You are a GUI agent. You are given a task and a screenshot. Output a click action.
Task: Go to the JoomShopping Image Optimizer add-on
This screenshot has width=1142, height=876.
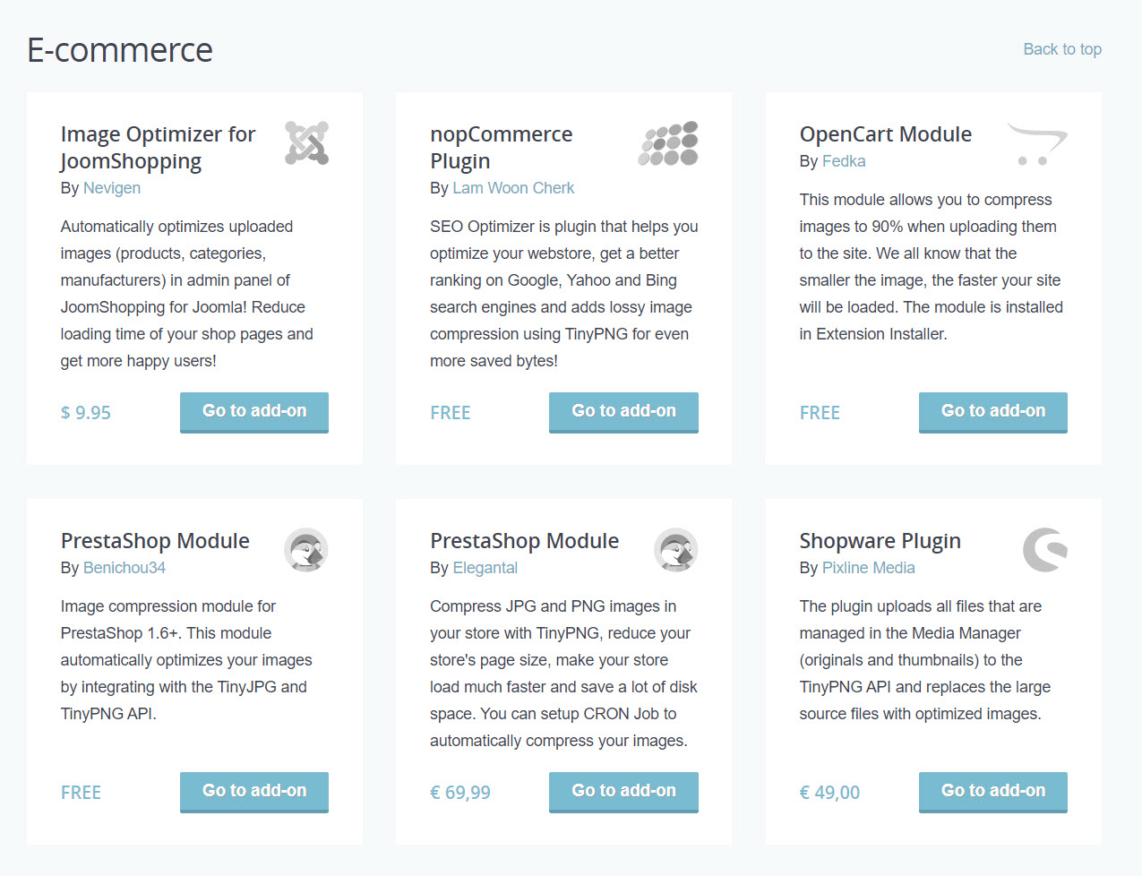point(254,412)
